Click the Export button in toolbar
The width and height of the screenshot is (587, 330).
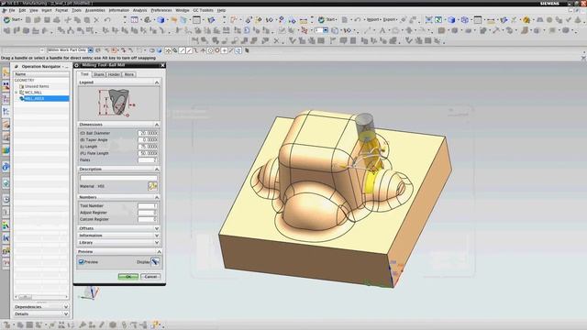(x=389, y=19)
